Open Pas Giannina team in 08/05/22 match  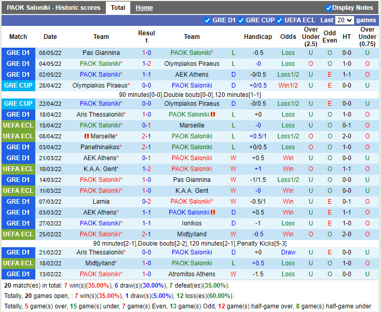101,53
